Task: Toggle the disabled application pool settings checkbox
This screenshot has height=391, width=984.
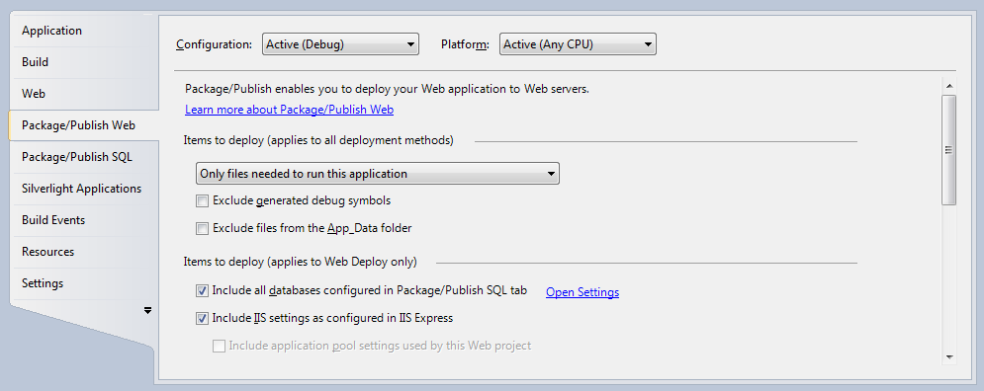Action: (x=219, y=346)
